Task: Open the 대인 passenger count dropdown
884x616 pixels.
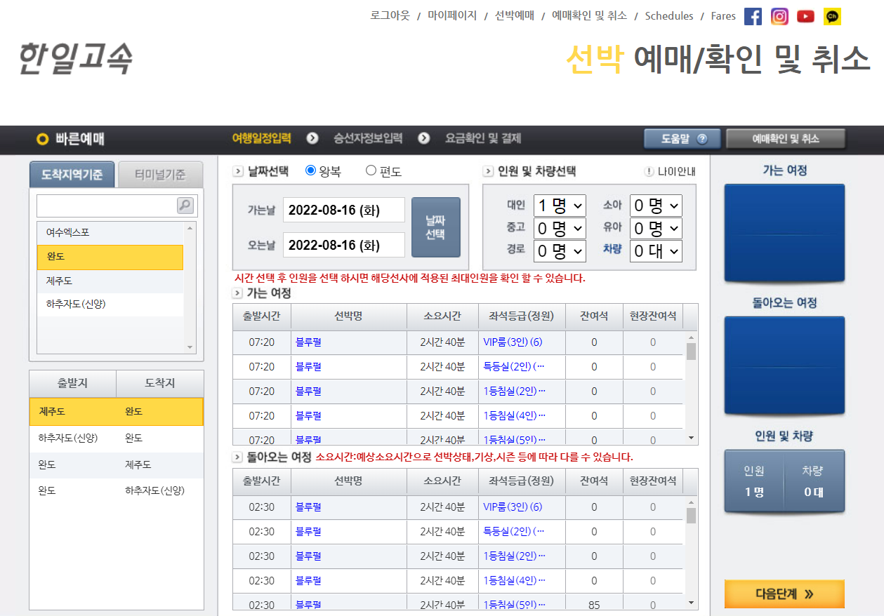Action: click(560, 206)
